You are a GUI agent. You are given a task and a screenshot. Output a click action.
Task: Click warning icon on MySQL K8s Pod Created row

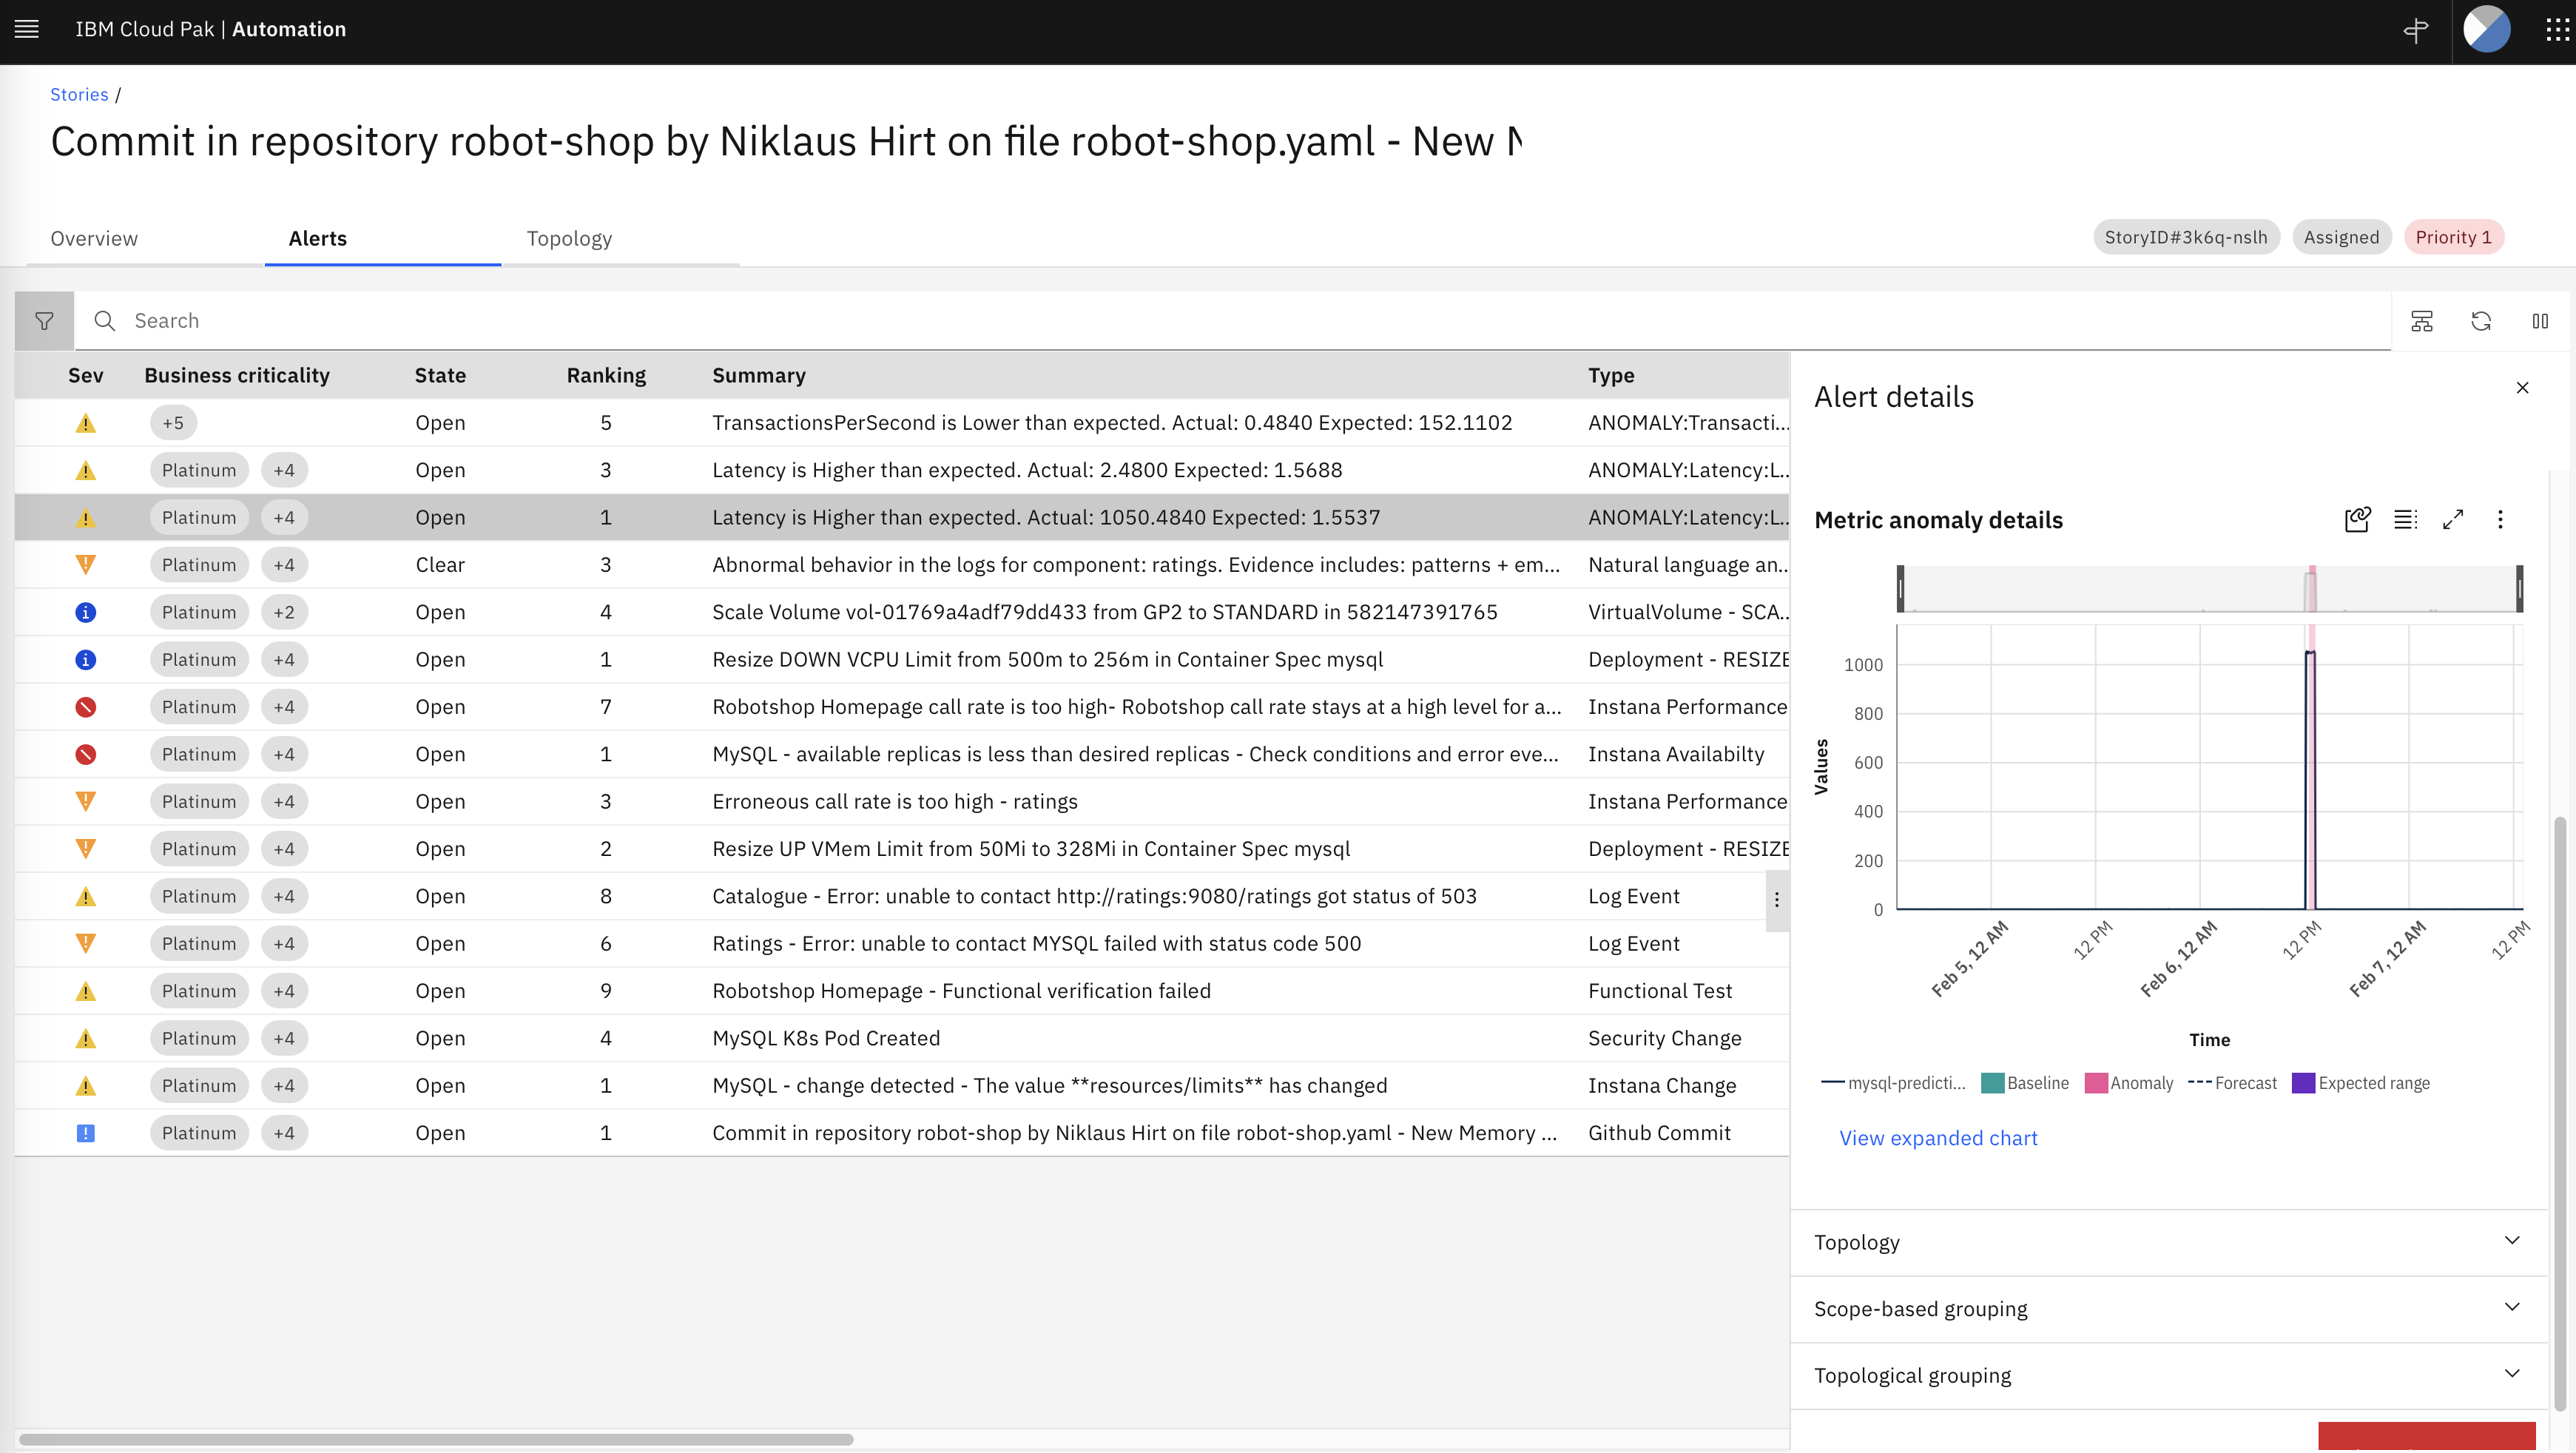coord(86,1039)
